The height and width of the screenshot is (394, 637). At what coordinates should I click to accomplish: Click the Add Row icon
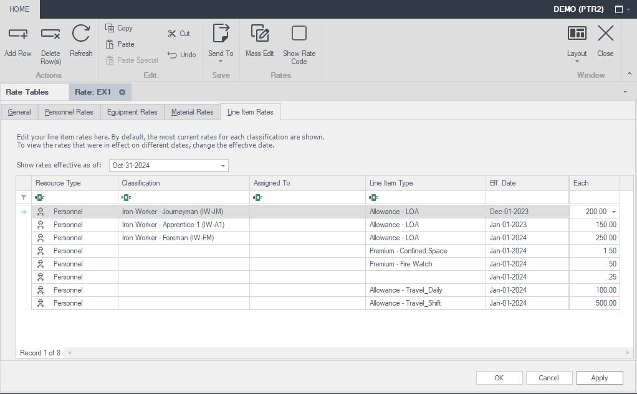(17, 34)
